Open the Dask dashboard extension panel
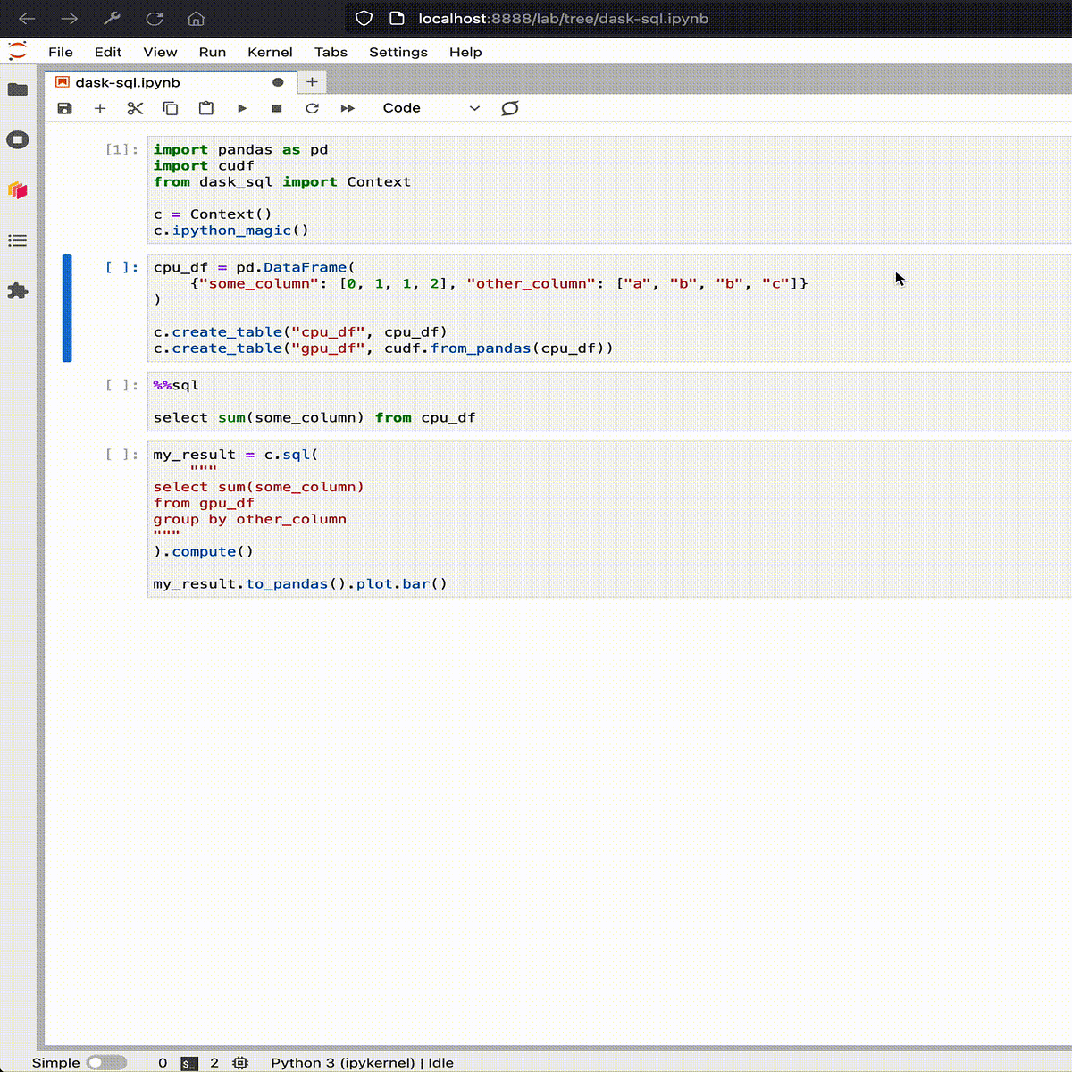This screenshot has width=1072, height=1072. click(18, 190)
